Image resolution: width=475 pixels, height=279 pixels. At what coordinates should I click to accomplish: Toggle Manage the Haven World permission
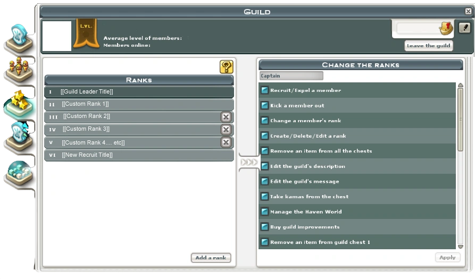click(x=264, y=212)
